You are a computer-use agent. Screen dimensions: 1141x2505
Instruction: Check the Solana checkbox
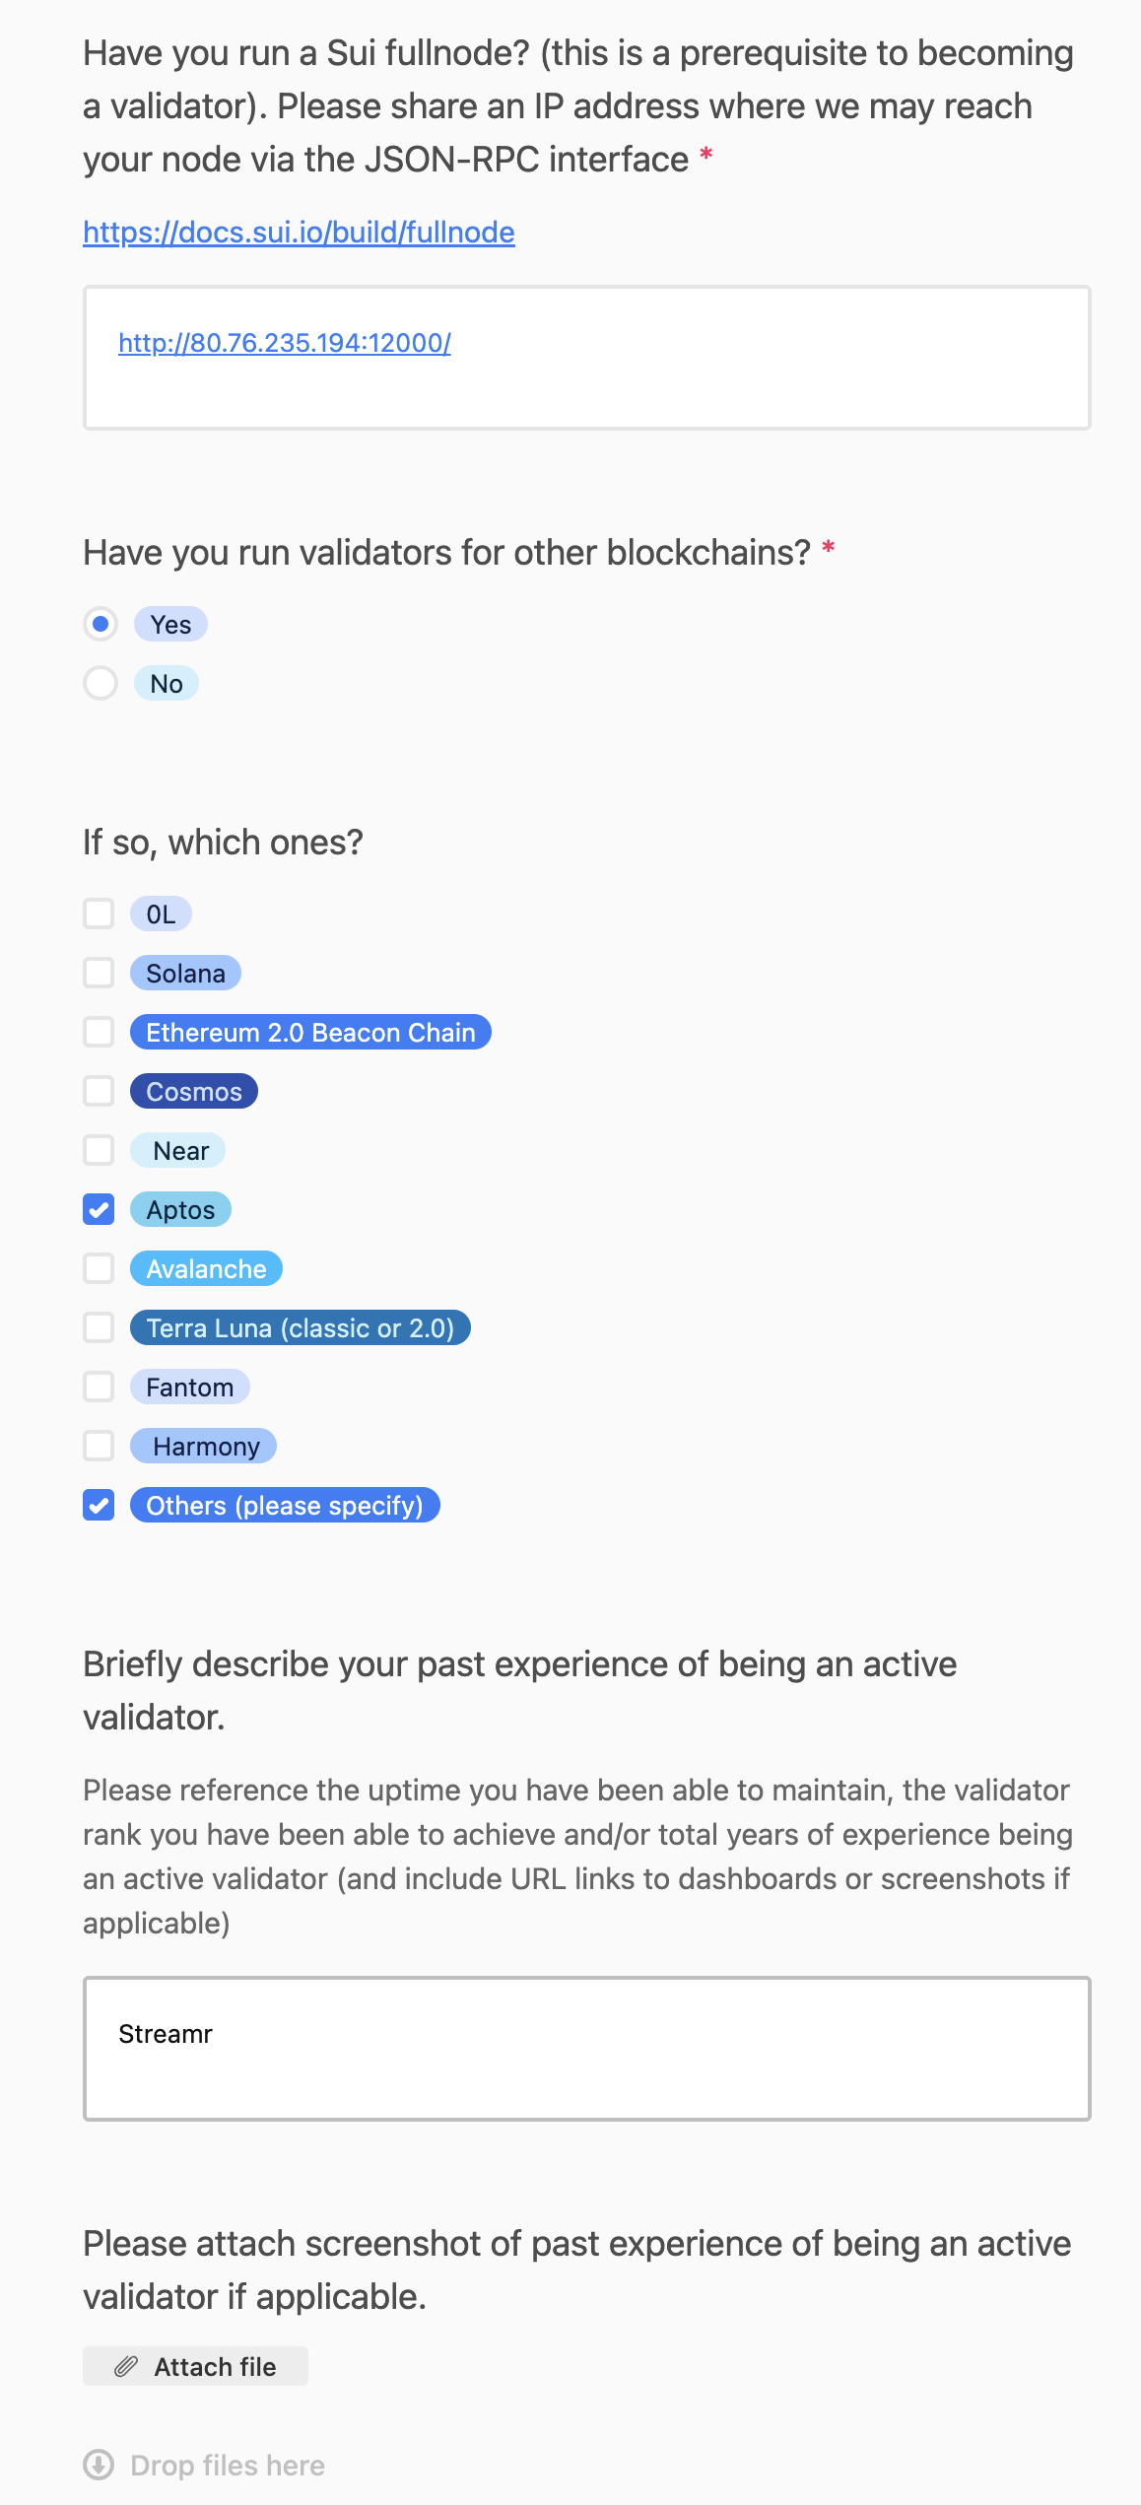99,973
